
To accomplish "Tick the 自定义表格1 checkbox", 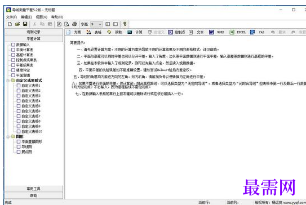I will point(19,86).
